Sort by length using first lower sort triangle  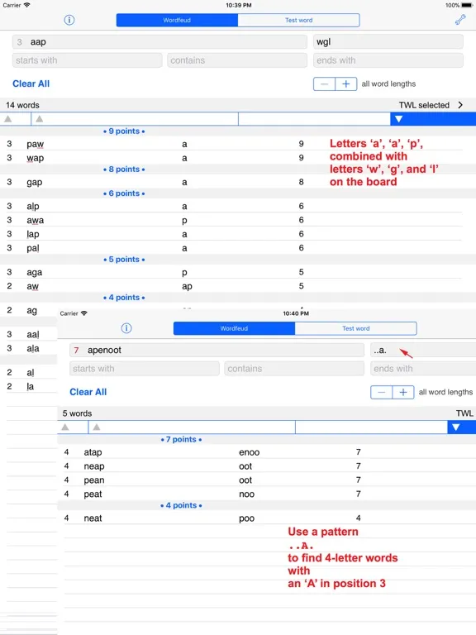pos(65,427)
